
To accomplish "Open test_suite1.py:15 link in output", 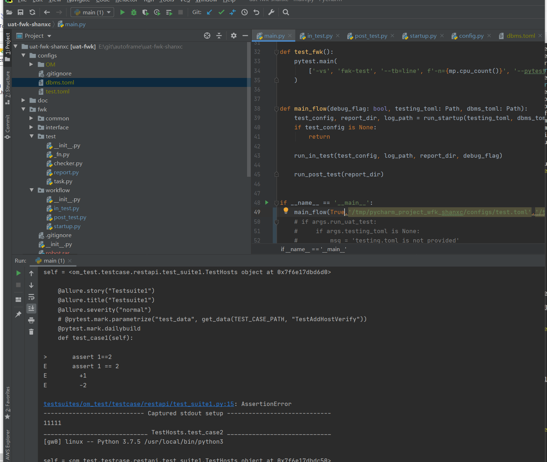I will [139, 404].
